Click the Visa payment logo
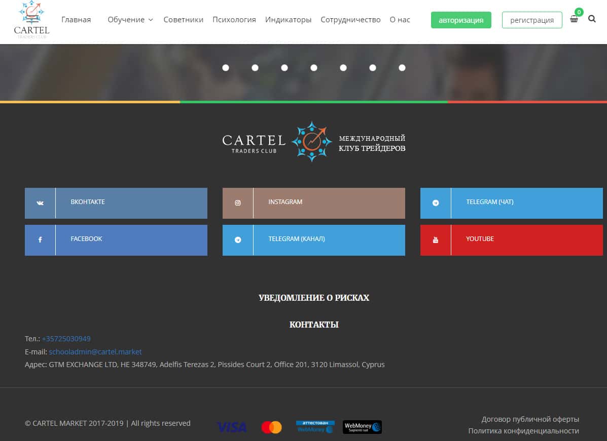 point(232,427)
